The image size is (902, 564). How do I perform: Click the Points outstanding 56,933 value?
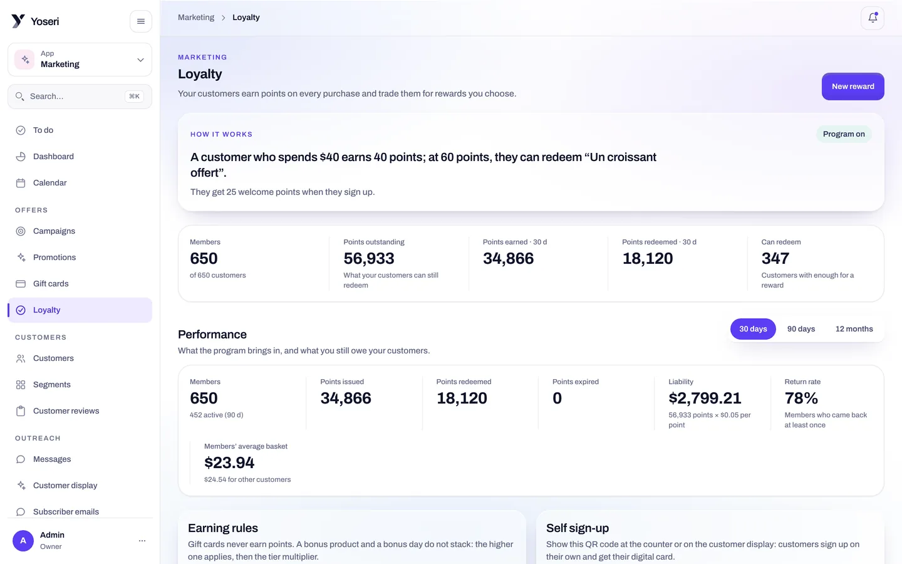click(369, 259)
